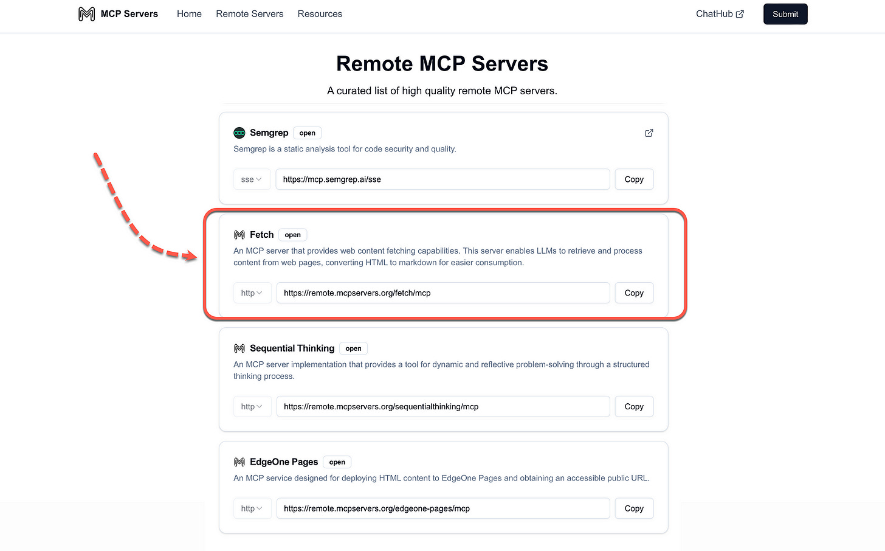The height and width of the screenshot is (551, 885).
Task: Switch to the Remote Servers nav item
Action: 249,13
